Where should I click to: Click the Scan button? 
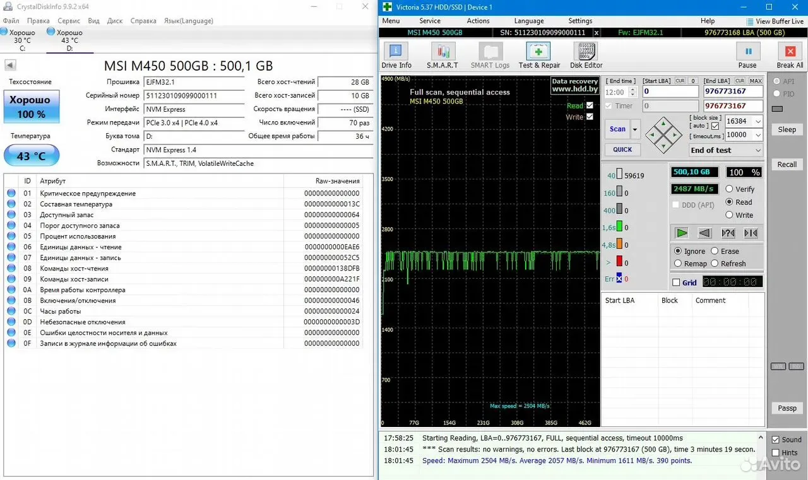pyautogui.click(x=617, y=129)
